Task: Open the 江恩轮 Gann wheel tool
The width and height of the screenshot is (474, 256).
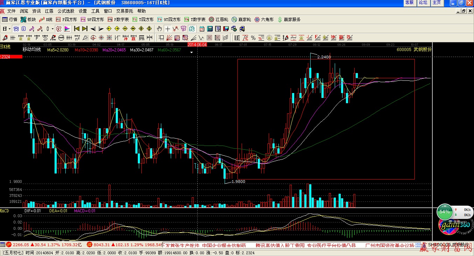Action: [219, 20]
